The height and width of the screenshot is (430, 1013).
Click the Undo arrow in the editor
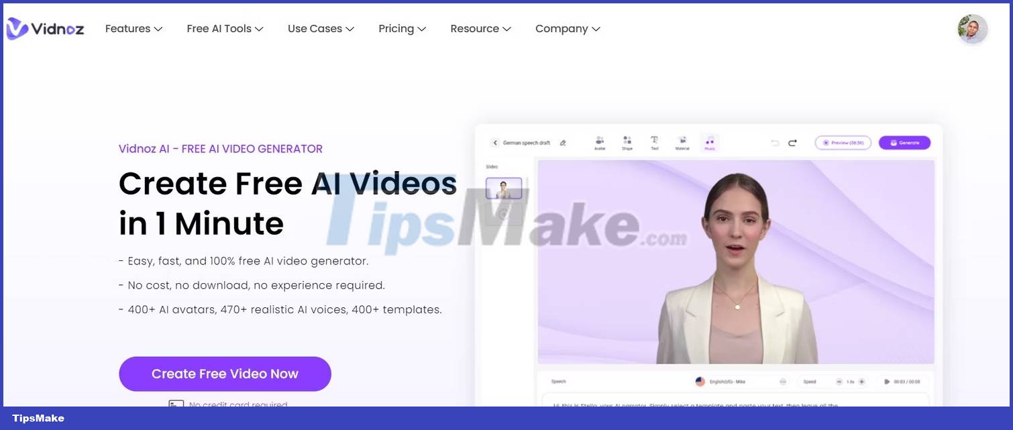pyautogui.click(x=775, y=142)
